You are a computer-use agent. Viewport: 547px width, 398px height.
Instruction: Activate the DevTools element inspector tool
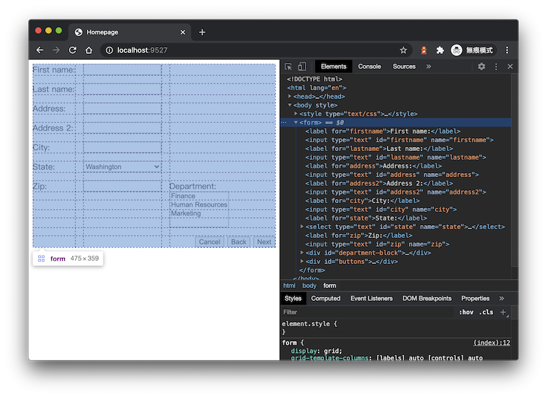[x=288, y=66]
